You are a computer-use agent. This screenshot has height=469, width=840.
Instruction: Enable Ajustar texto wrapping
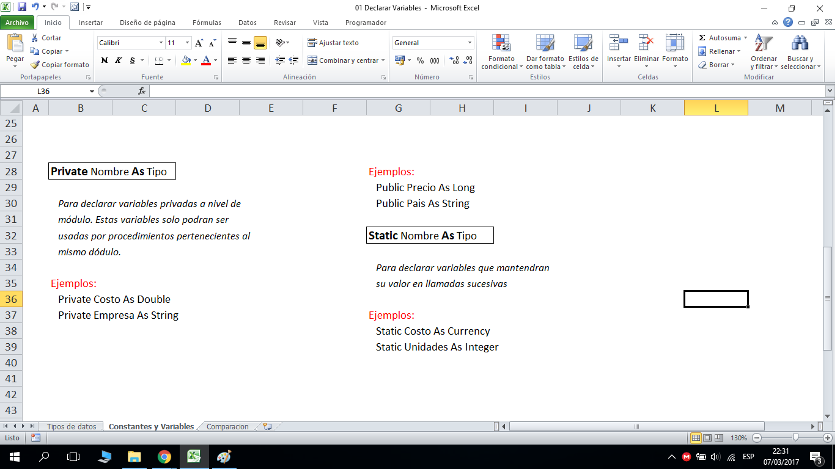(x=333, y=42)
